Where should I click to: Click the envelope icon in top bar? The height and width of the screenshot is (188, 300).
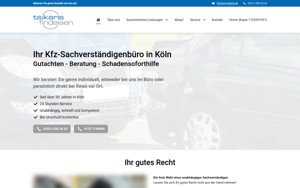[213, 4]
